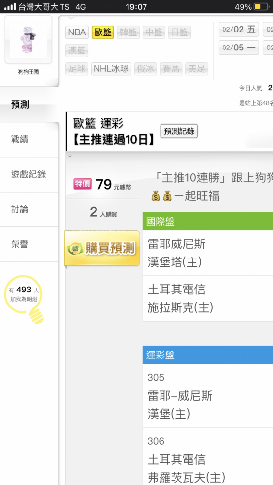Image resolution: width=273 pixels, height=485 pixels.
Task: Click the 購買預測 gold button
Action: (x=102, y=248)
